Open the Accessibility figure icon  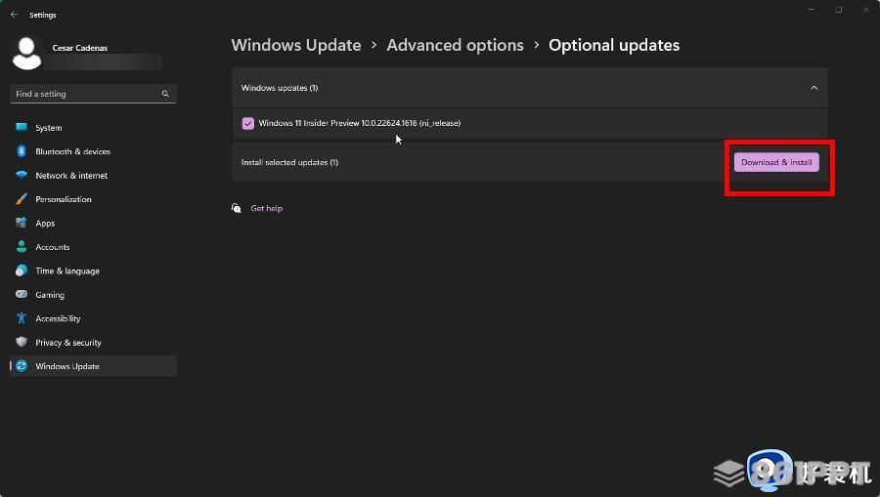(22, 318)
